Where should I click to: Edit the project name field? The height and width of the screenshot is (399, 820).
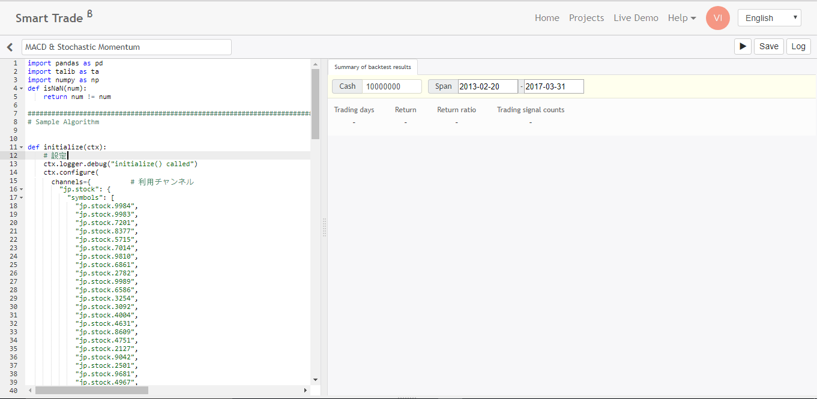[x=126, y=47]
